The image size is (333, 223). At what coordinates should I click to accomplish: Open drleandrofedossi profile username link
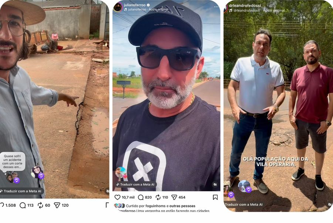(x=245, y=6)
